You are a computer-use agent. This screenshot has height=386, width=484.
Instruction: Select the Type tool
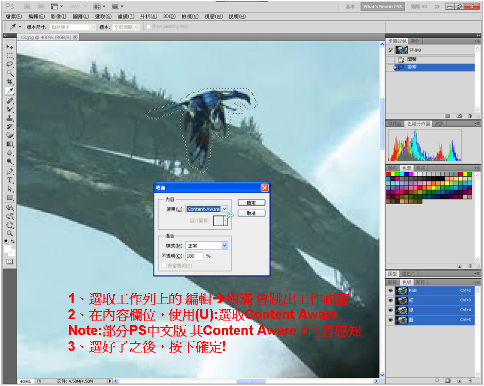click(x=10, y=180)
